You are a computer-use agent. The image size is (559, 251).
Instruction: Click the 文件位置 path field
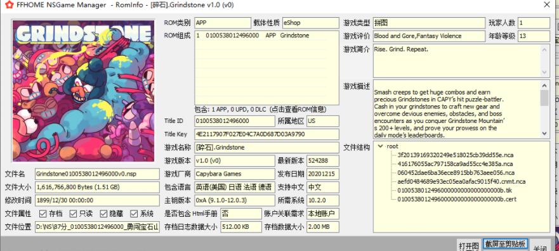click(97, 227)
